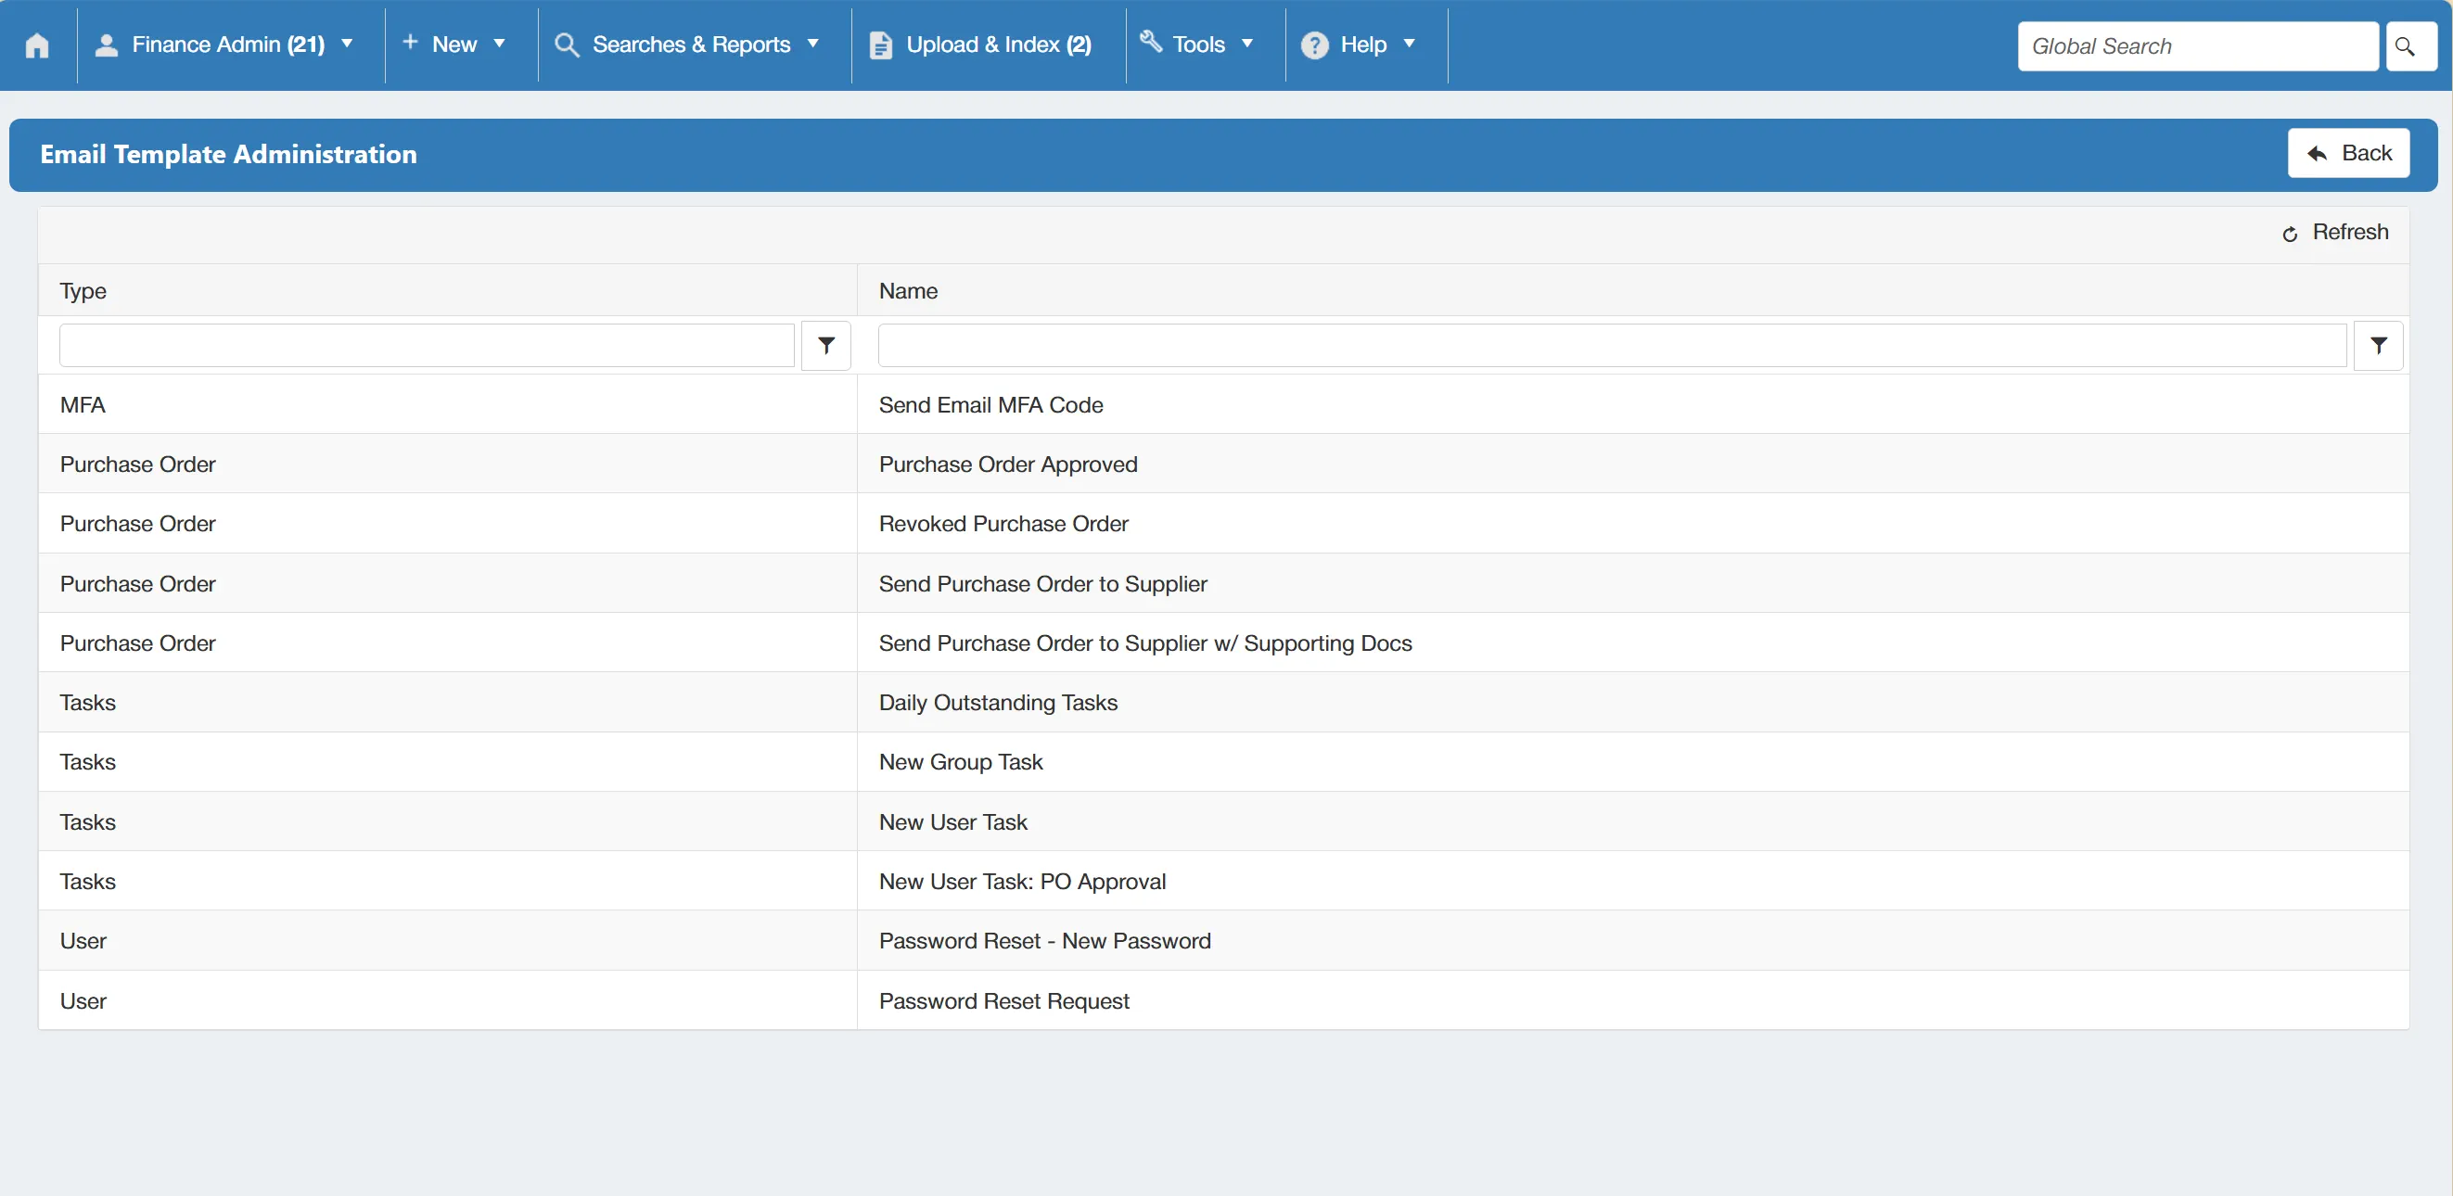Image resolution: width=2453 pixels, height=1196 pixels.
Task: Open Password Reset - New Password template
Action: [1043, 941]
